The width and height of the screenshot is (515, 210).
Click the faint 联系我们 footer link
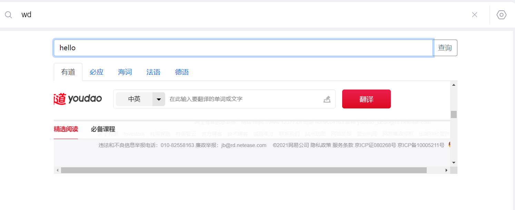coord(289,134)
